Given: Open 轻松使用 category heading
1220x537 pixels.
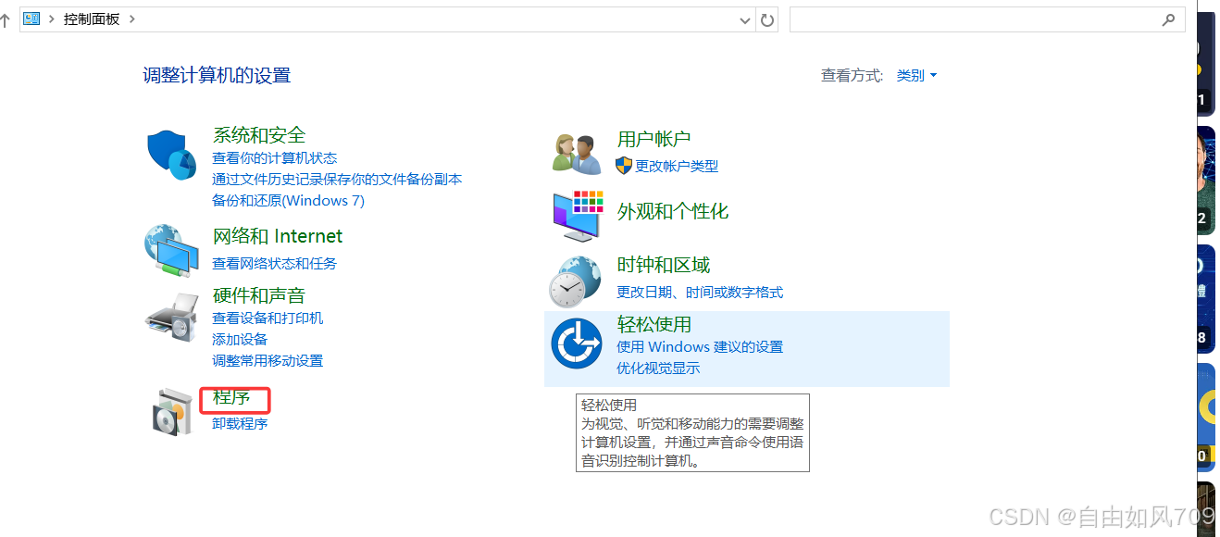Looking at the screenshot, I should tap(654, 324).
